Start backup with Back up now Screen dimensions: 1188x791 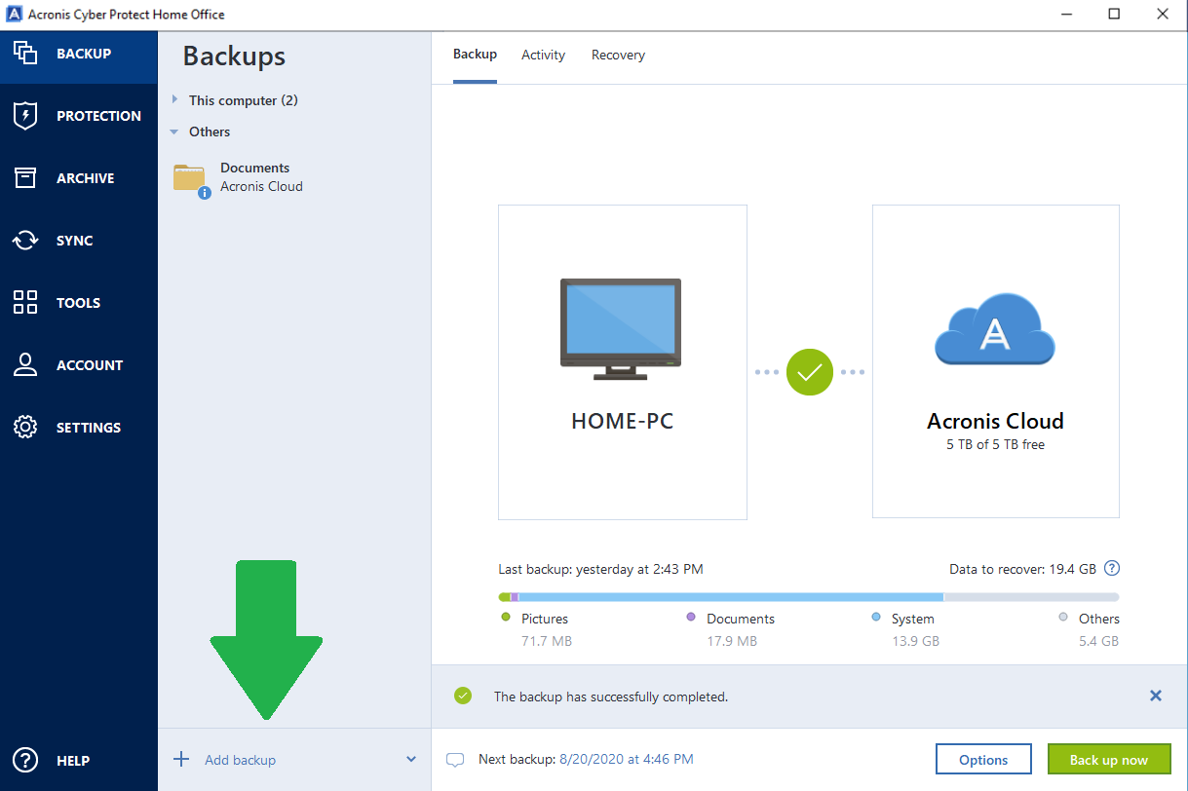[x=1109, y=760]
